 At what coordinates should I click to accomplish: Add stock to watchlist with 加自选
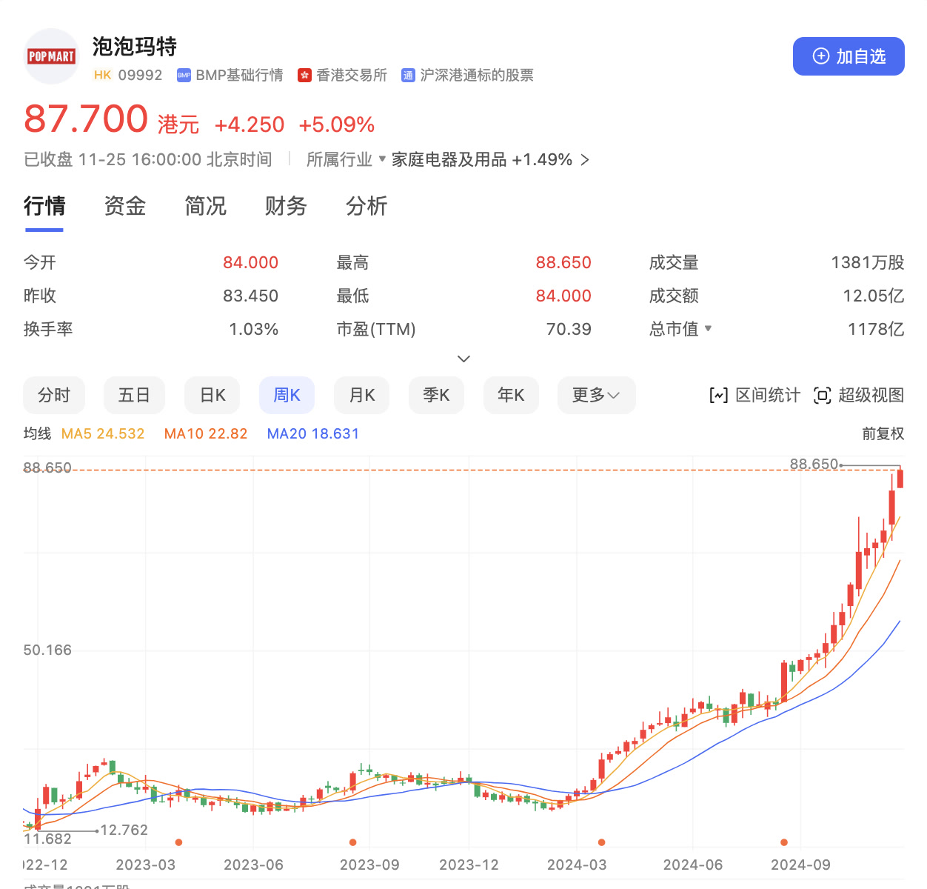pyautogui.click(x=849, y=56)
